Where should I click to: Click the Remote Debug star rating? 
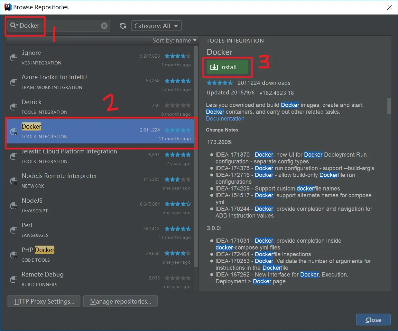(x=178, y=278)
